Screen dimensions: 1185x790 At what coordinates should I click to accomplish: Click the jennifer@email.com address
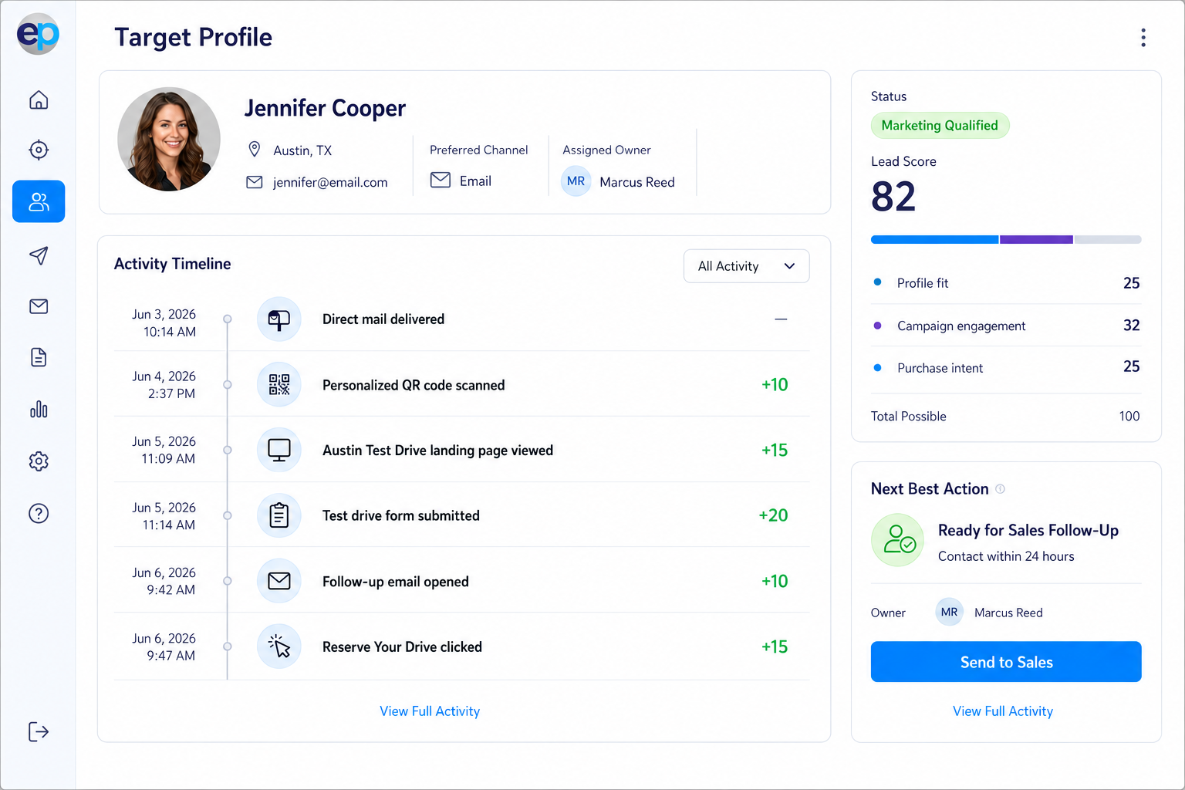click(x=330, y=183)
